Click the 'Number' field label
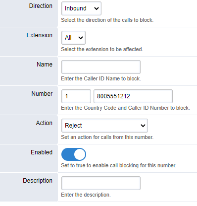The width and height of the screenshot is (197, 206). pos(42,94)
